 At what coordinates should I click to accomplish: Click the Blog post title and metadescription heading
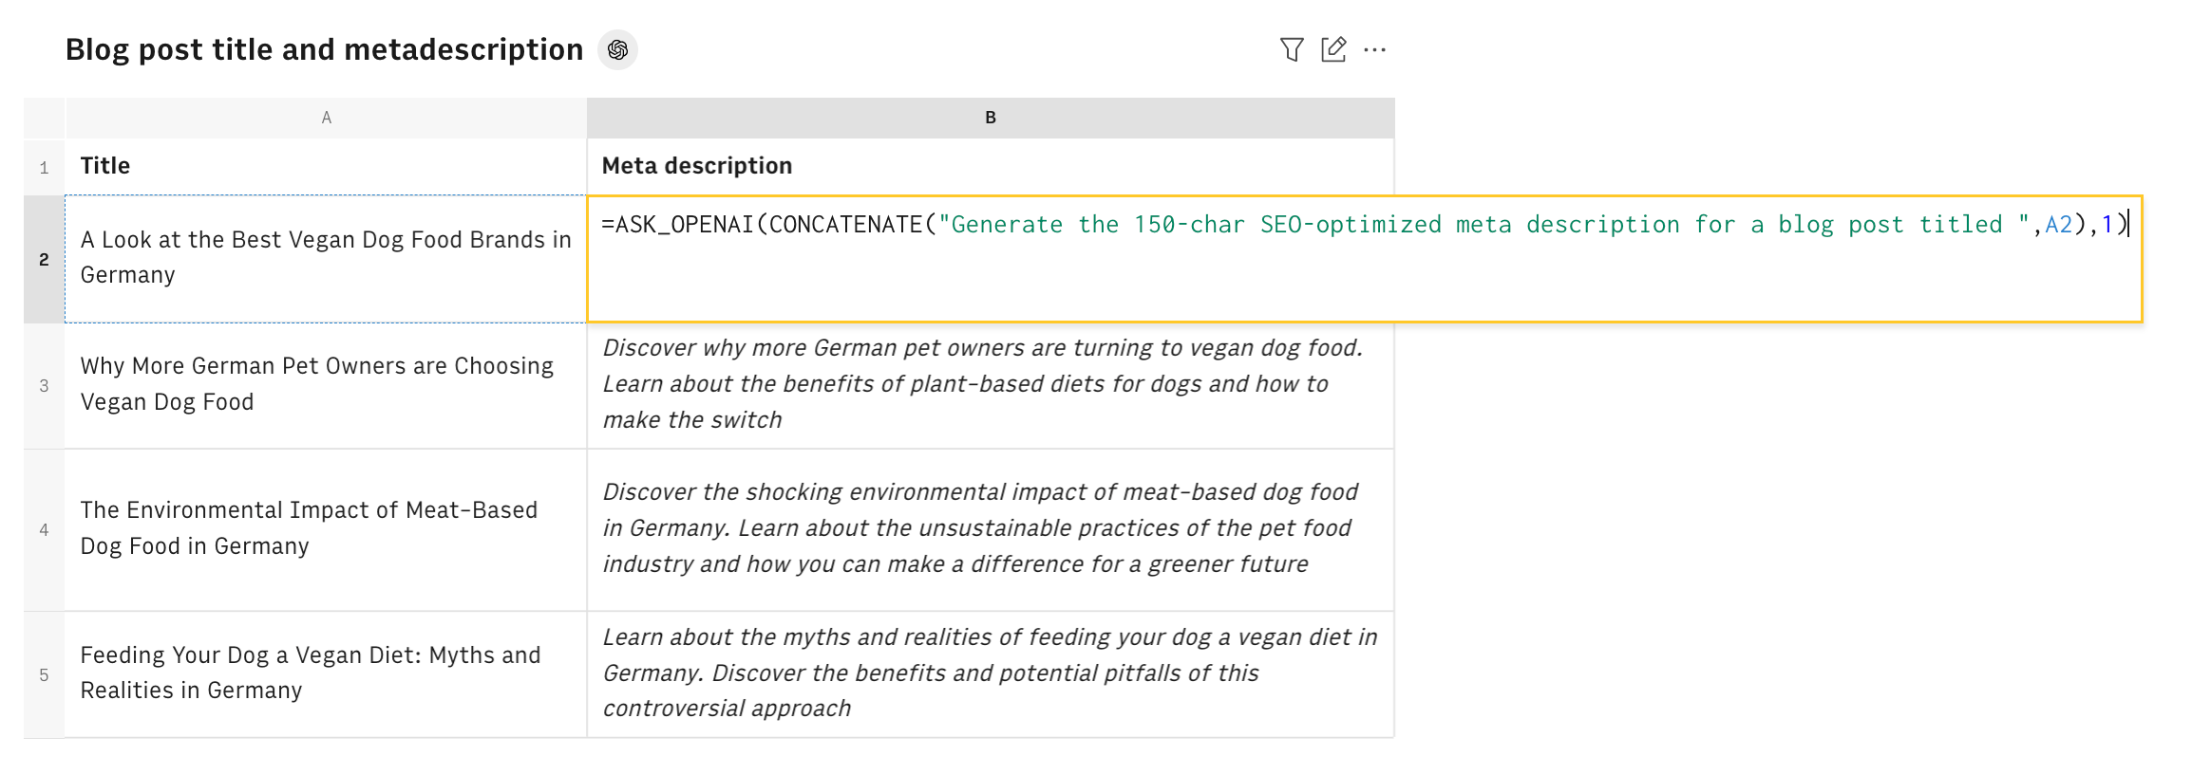point(324,49)
